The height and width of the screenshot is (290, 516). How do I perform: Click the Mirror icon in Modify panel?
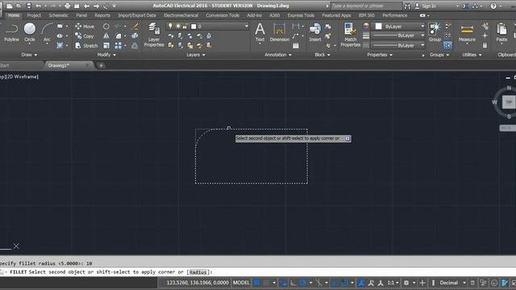pos(106,35)
